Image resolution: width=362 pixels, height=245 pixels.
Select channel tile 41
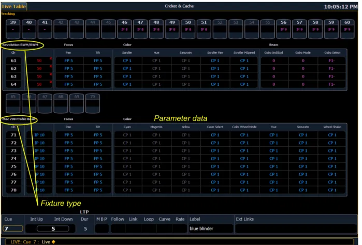[x=45, y=29]
